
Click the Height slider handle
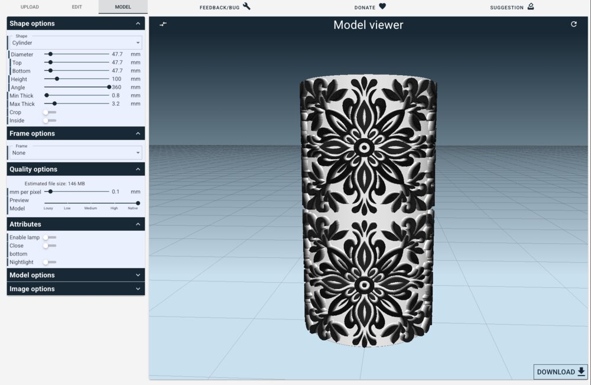[x=57, y=79]
